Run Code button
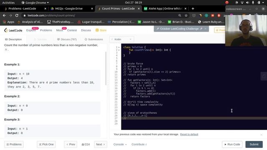This screenshot has height=150, width=267. pos(232,145)
